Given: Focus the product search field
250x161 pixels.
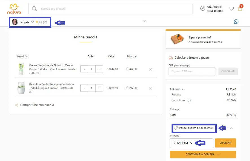Looking at the screenshot, I should (110, 9).
